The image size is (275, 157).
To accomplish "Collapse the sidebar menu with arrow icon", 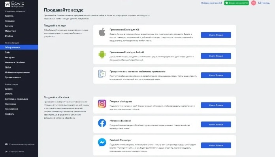I will [6, 151].
